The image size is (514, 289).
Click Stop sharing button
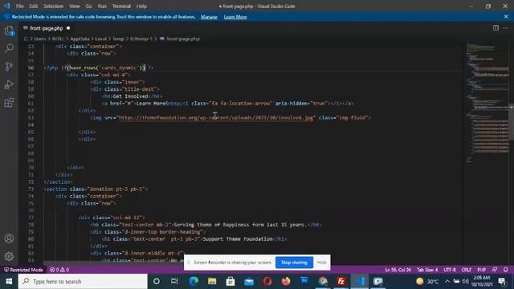pyautogui.click(x=294, y=263)
